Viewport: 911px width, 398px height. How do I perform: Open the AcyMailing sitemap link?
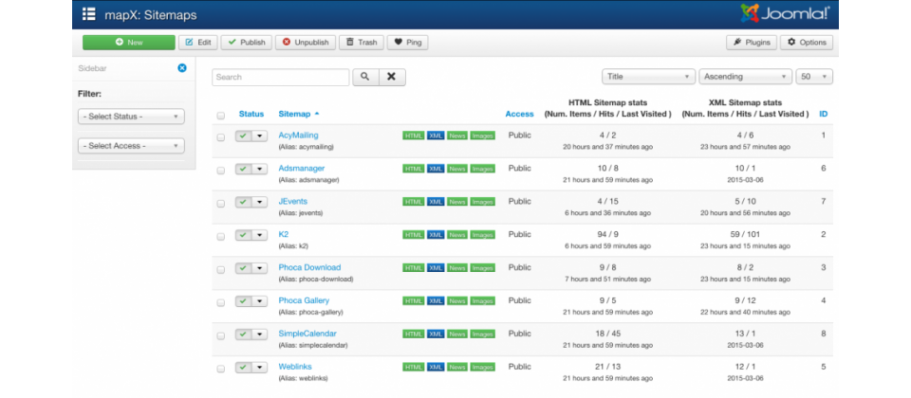(299, 136)
